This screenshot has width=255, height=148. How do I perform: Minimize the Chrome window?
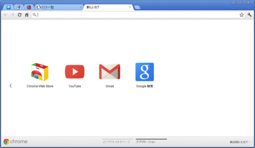click(233, 2)
